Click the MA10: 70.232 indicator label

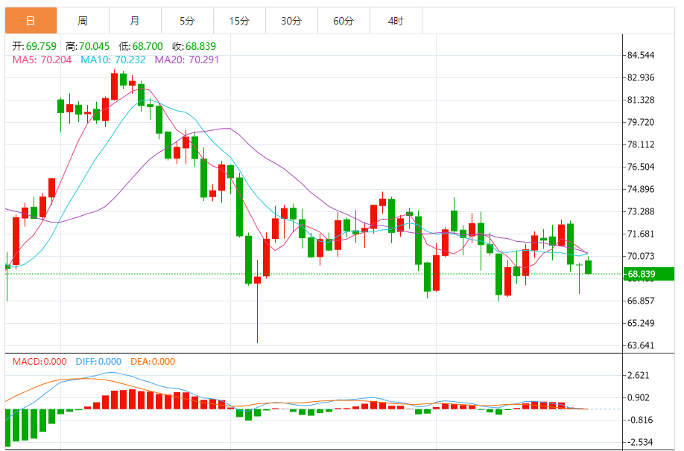coord(113,60)
